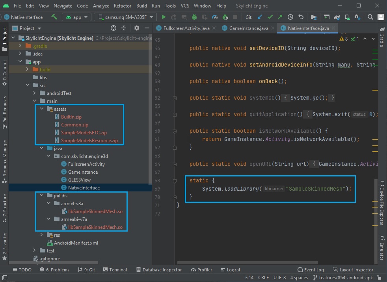
Task: Open Project panel settings gear
Action: pyautogui.click(x=136, y=28)
